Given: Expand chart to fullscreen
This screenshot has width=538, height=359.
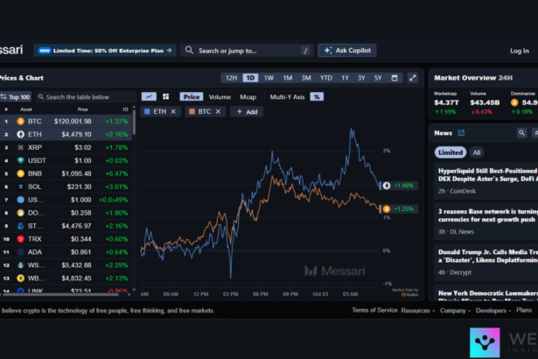Looking at the screenshot, I should 413,78.
